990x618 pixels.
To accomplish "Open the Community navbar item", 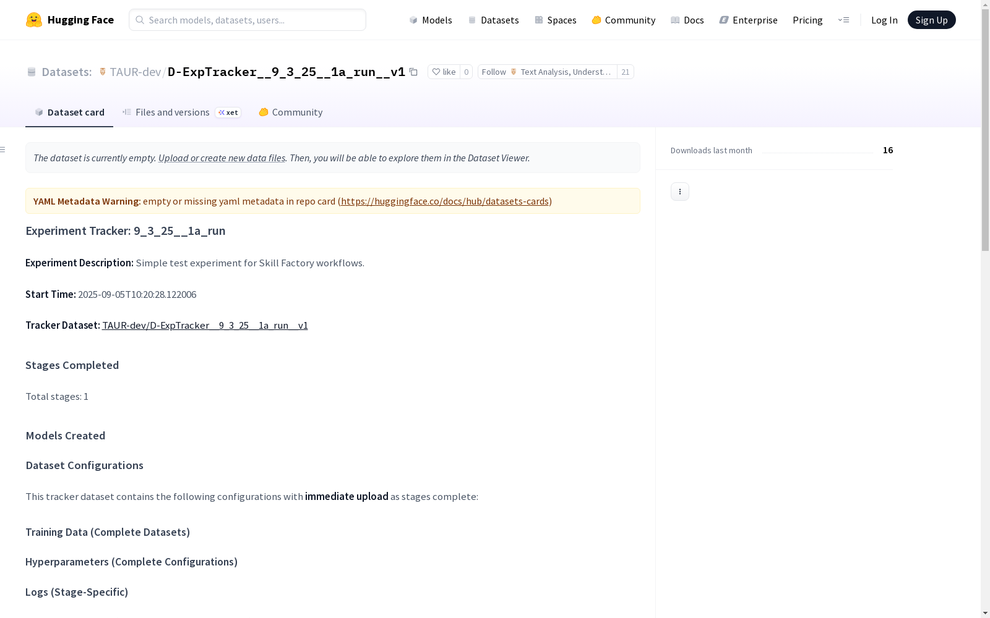I will pyautogui.click(x=624, y=20).
